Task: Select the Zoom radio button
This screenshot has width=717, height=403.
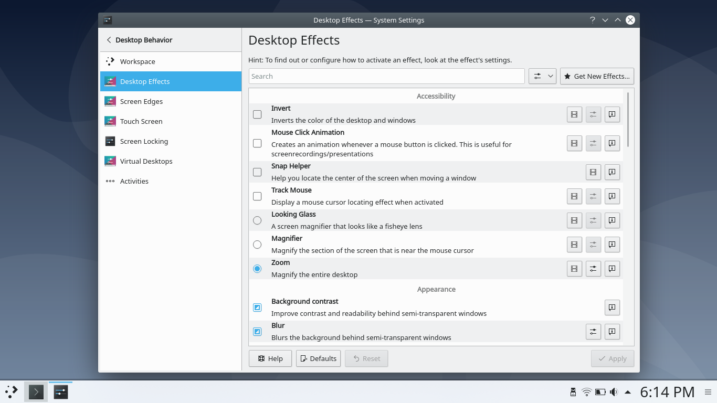Action: click(257, 269)
